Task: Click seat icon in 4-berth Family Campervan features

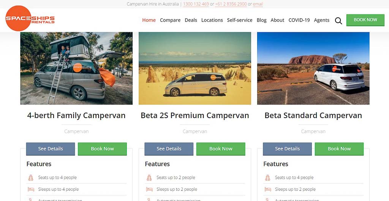Action: coord(31,178)
